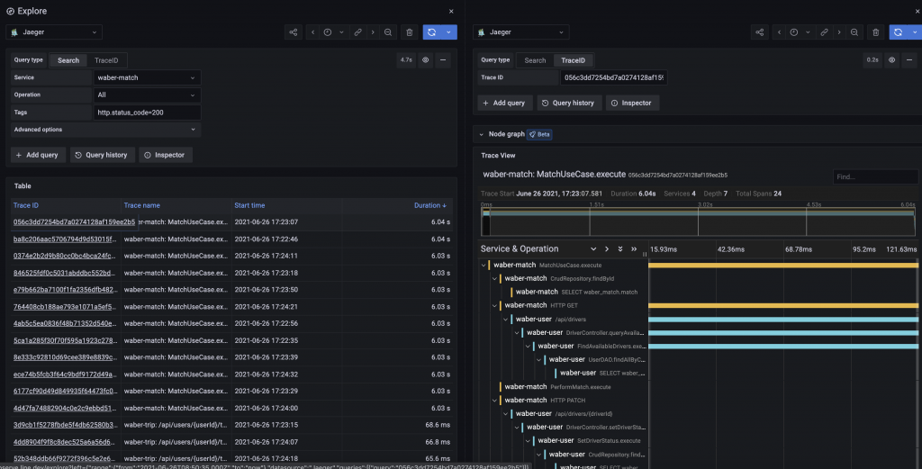The width and height of the screenshot is (922, 469).
Task: Expand Advanced options section
Action: coord(106,130)
